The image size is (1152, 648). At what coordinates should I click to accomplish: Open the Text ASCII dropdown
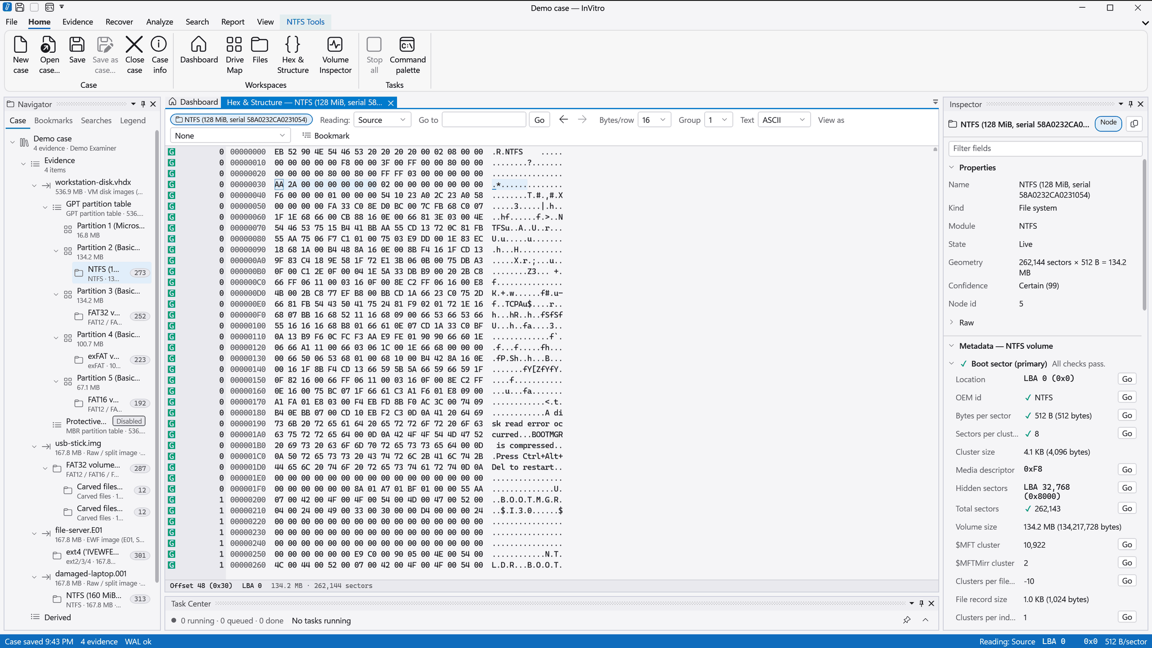point(784,120)
